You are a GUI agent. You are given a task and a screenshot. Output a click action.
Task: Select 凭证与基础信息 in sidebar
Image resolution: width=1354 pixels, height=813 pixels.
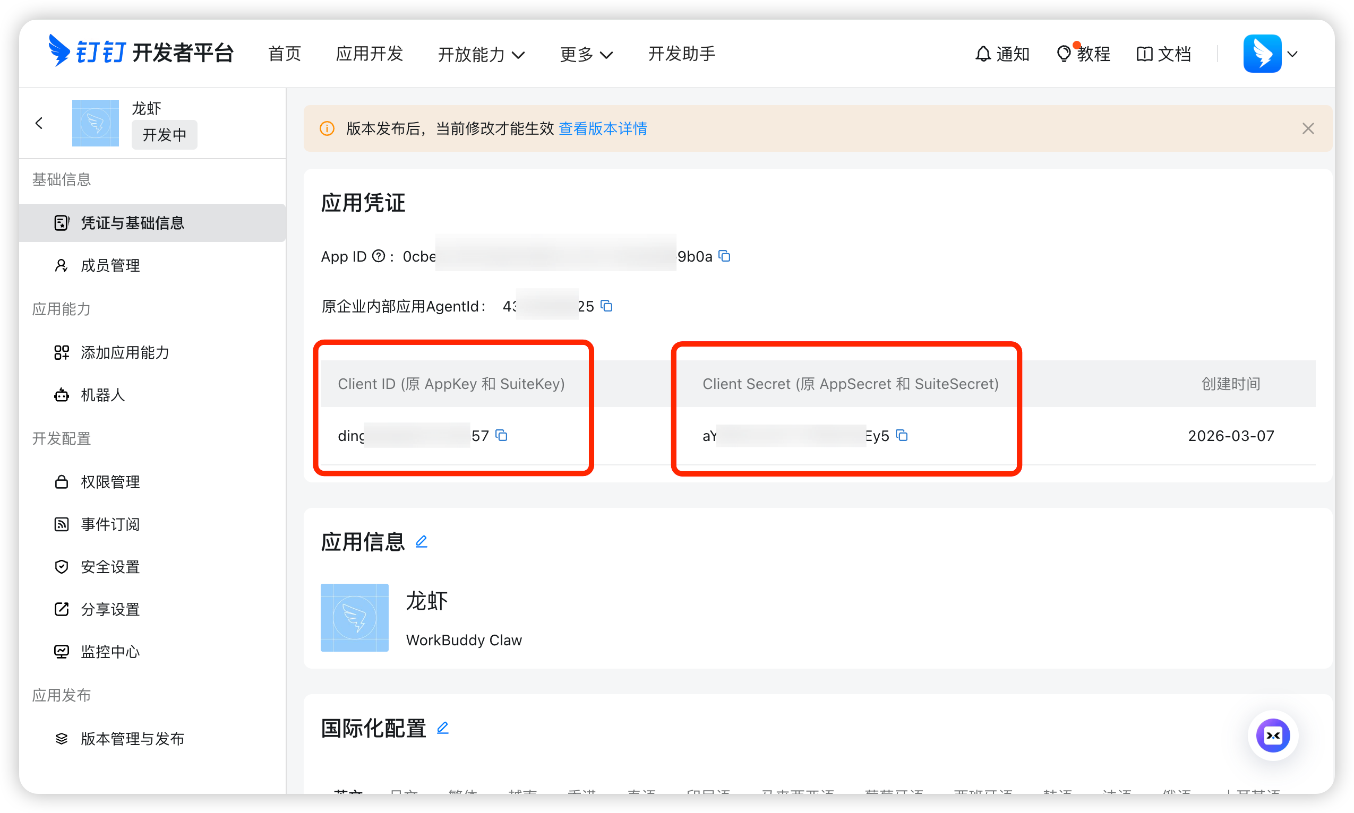tap(152, 223)
